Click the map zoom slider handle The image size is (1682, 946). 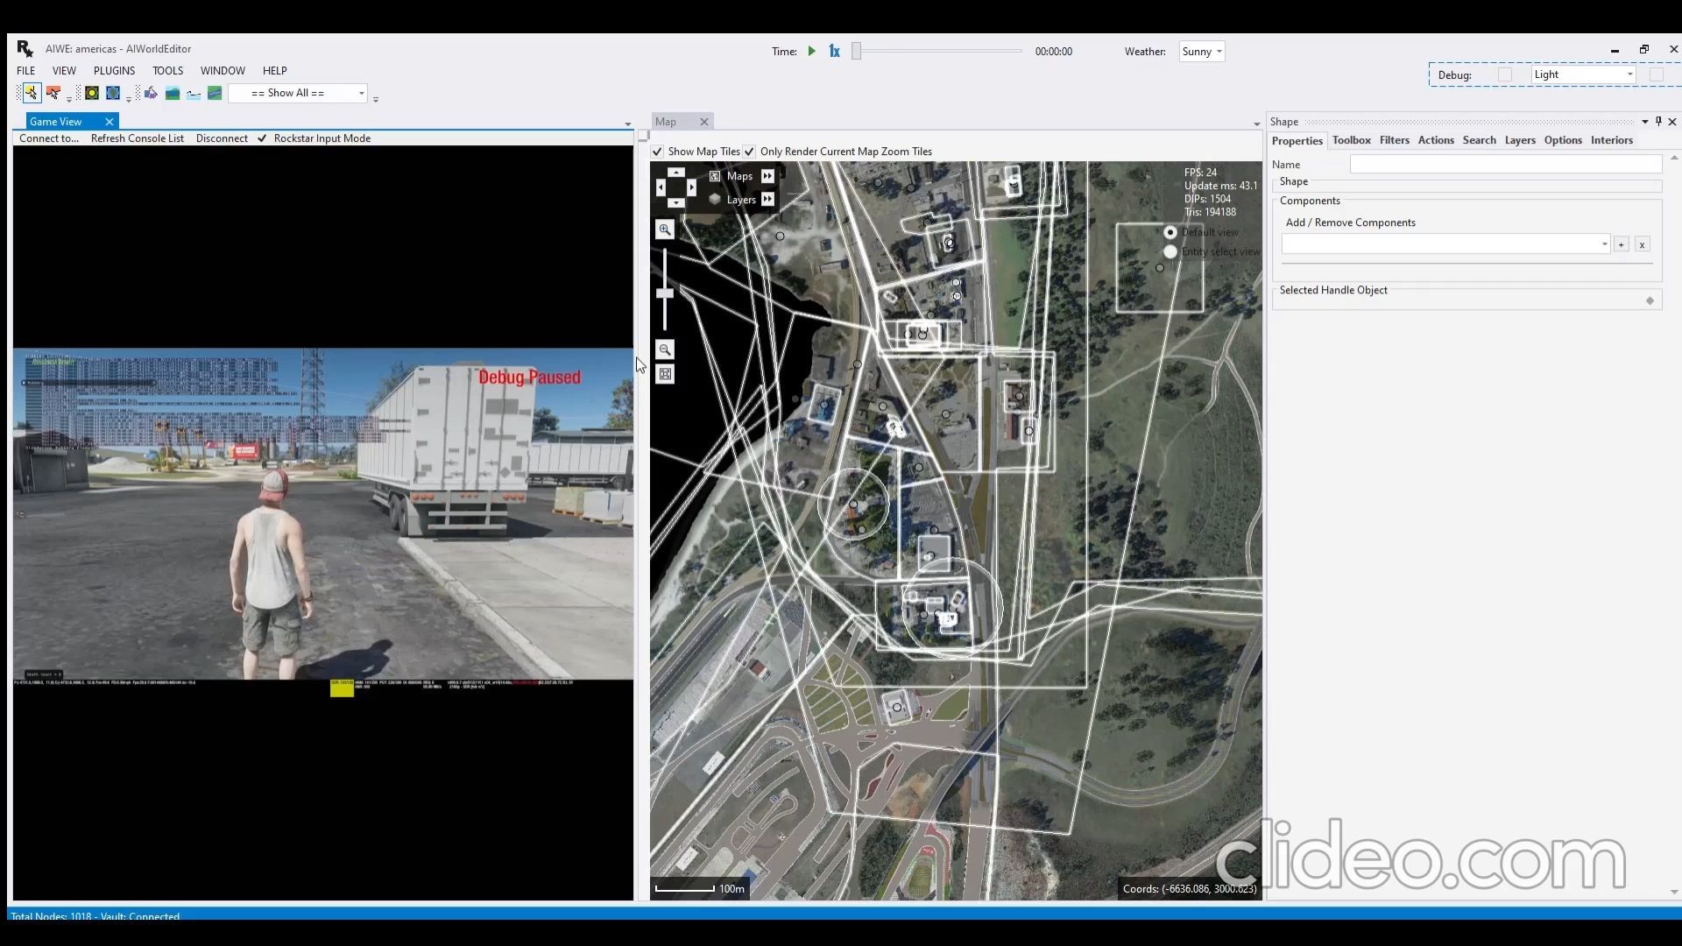(x=665, y=293)
